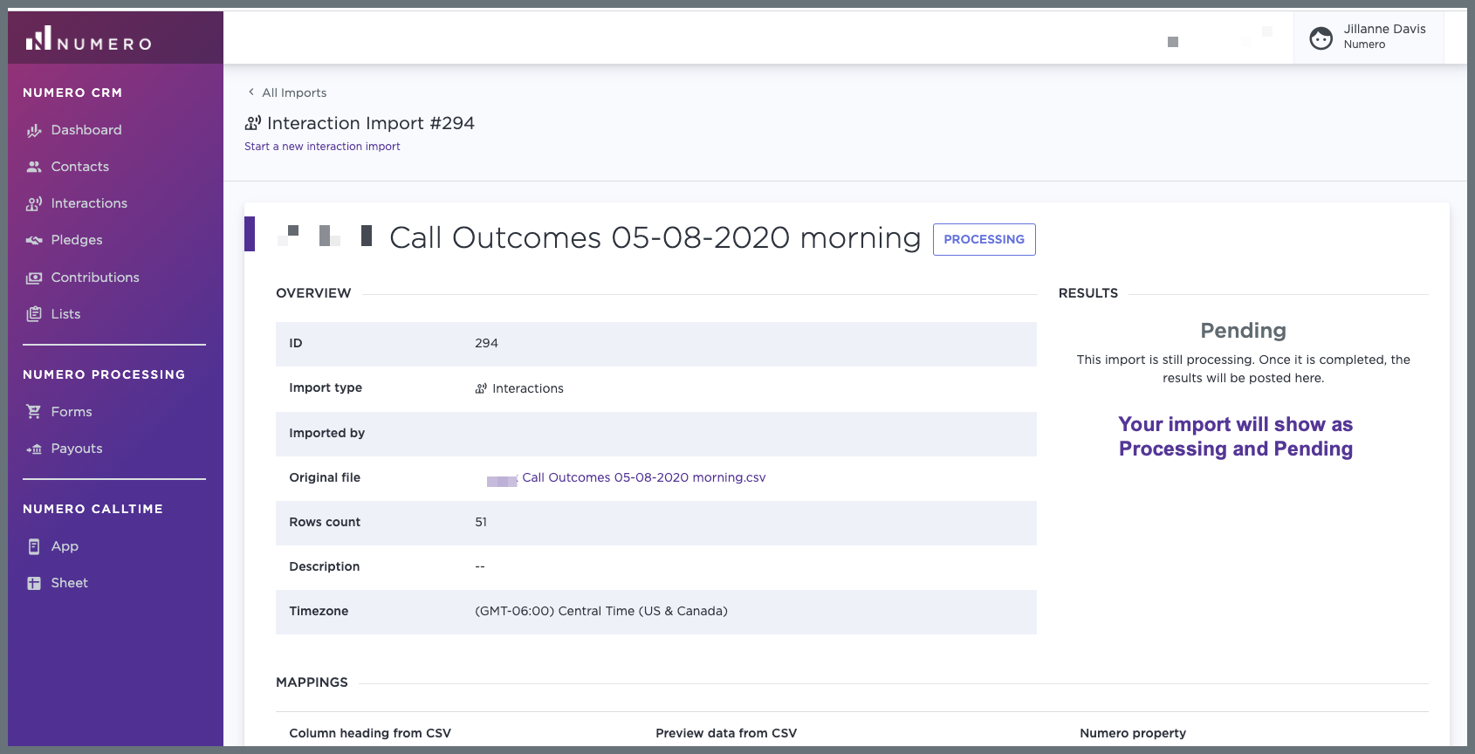
Task: Click the Numero property column label
Action: tap(1133, 733)
